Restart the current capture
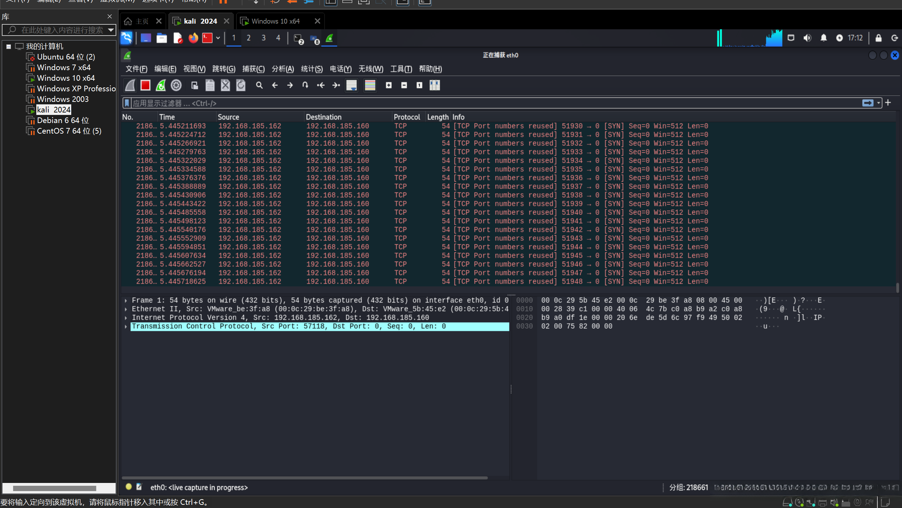The width and height of the screenshot is (902, 508). [161, 85]
